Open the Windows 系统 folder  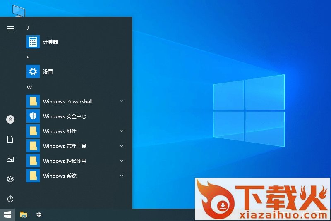pyautogui.click(x=60, y=176)
